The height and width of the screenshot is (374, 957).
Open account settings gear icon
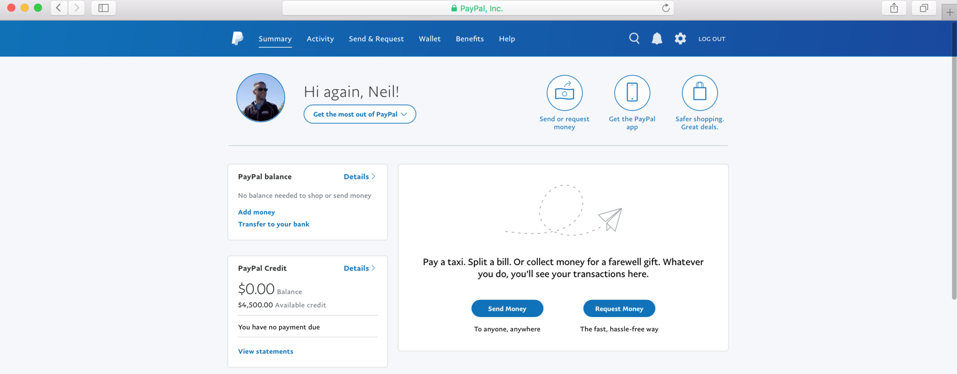[x=680, y=38]
